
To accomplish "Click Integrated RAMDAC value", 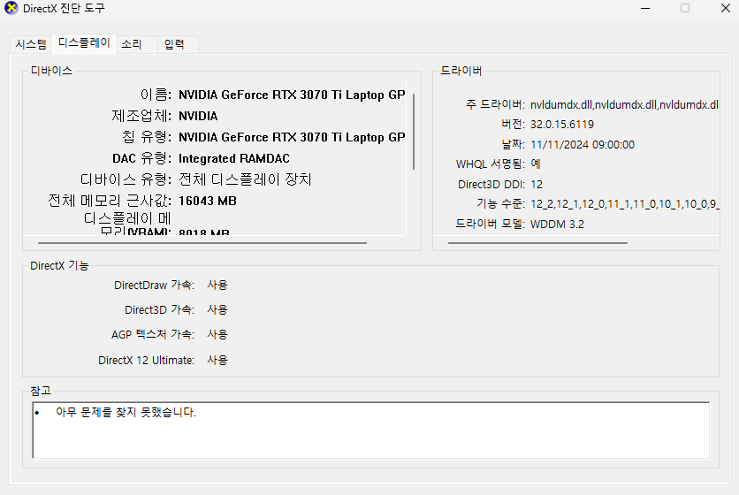I will (233, 158).
